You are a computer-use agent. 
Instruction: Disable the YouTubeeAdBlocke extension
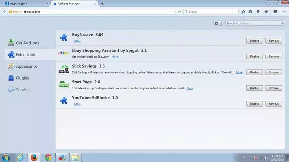pos(254,104)
